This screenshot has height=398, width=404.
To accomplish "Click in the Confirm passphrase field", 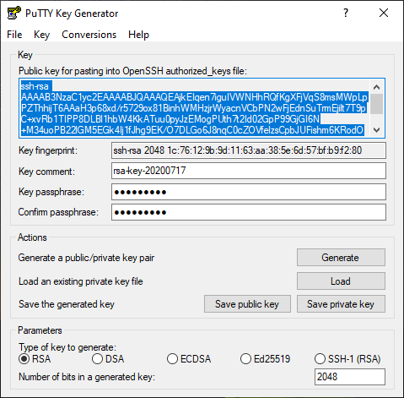I will pyautogui.click(x=249, y=212).
